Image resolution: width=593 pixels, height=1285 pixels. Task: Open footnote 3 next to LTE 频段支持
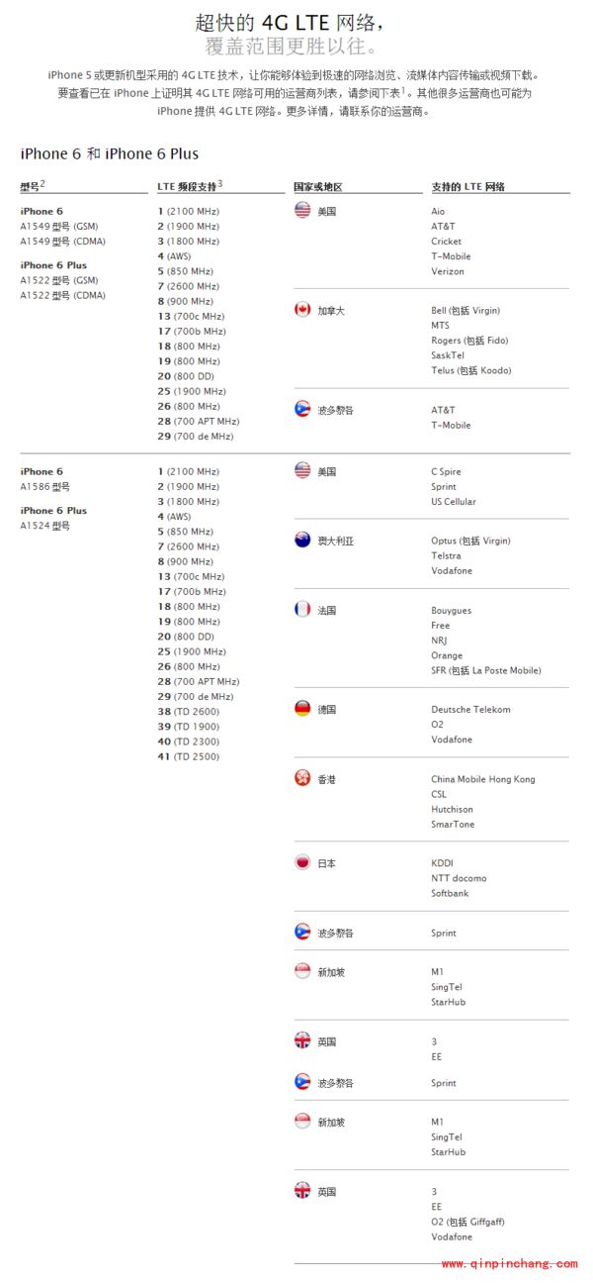click(x=220, y=183)
